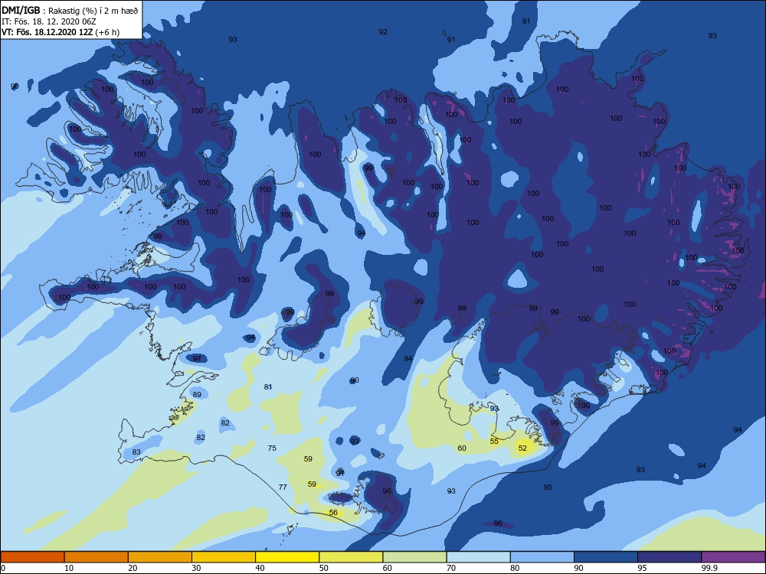
Task: Click the '92' value in the northern sea
Action: pyautogui.click(x=383, y=32)
